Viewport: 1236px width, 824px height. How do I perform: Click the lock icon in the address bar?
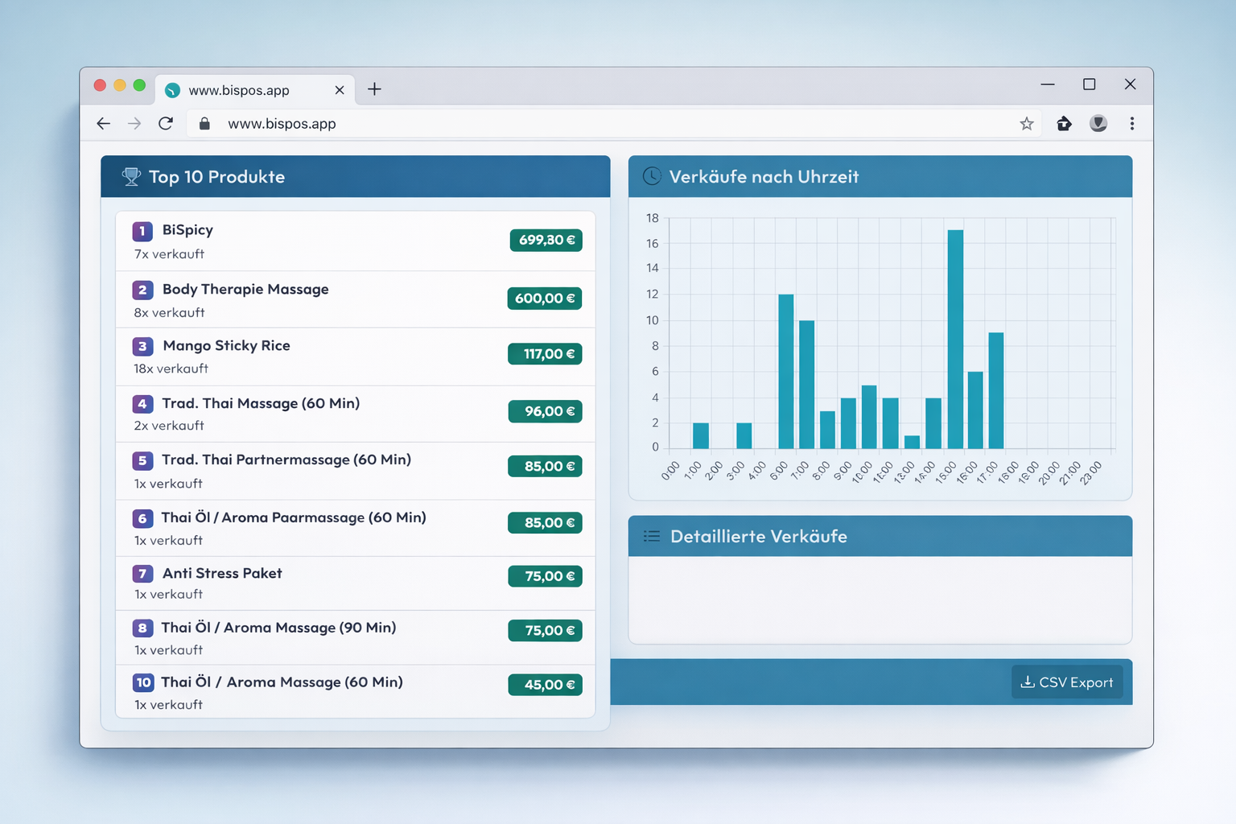204,124
